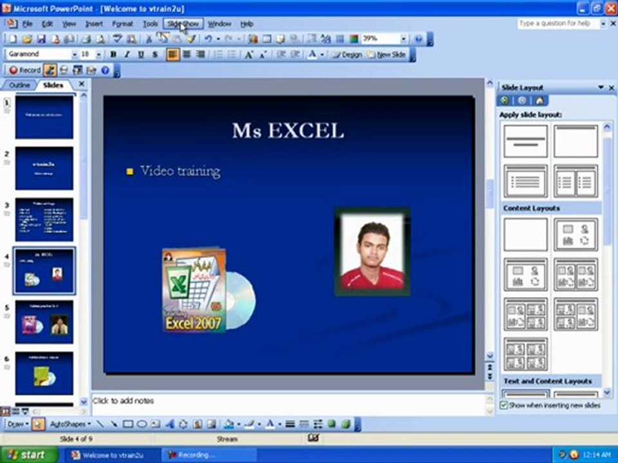Toggle Underline formatting

[141, 55]
